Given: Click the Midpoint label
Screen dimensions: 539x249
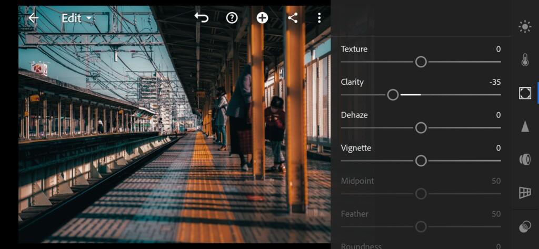Looking at the screenshot, I should [357, 181].
